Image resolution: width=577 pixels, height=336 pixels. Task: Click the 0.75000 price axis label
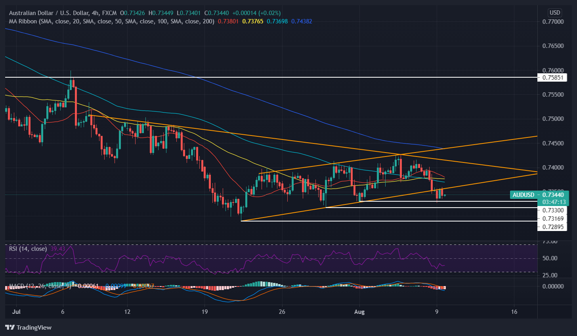553,119
